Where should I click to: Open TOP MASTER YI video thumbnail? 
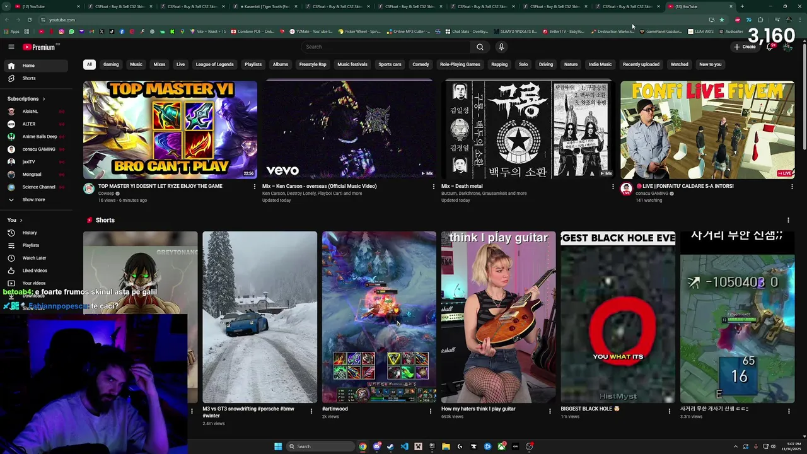(x=170, y=130)
